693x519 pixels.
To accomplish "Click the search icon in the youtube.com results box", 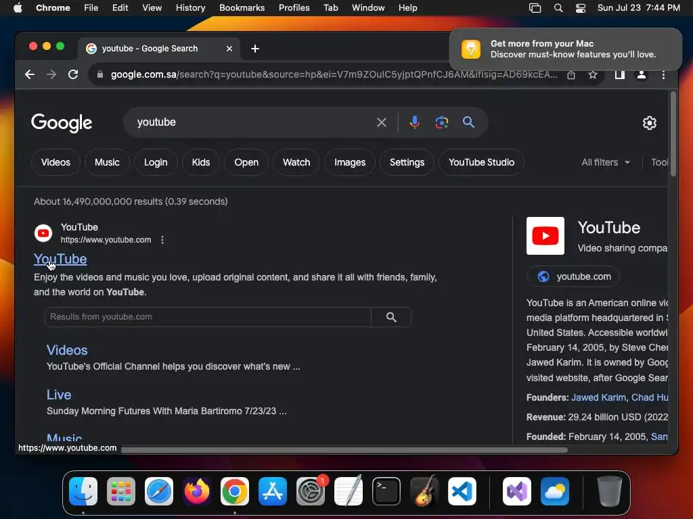I will (x=391, y=317).
